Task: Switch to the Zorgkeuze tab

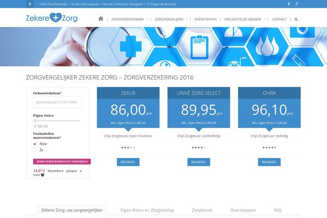Action: [202, 210]
